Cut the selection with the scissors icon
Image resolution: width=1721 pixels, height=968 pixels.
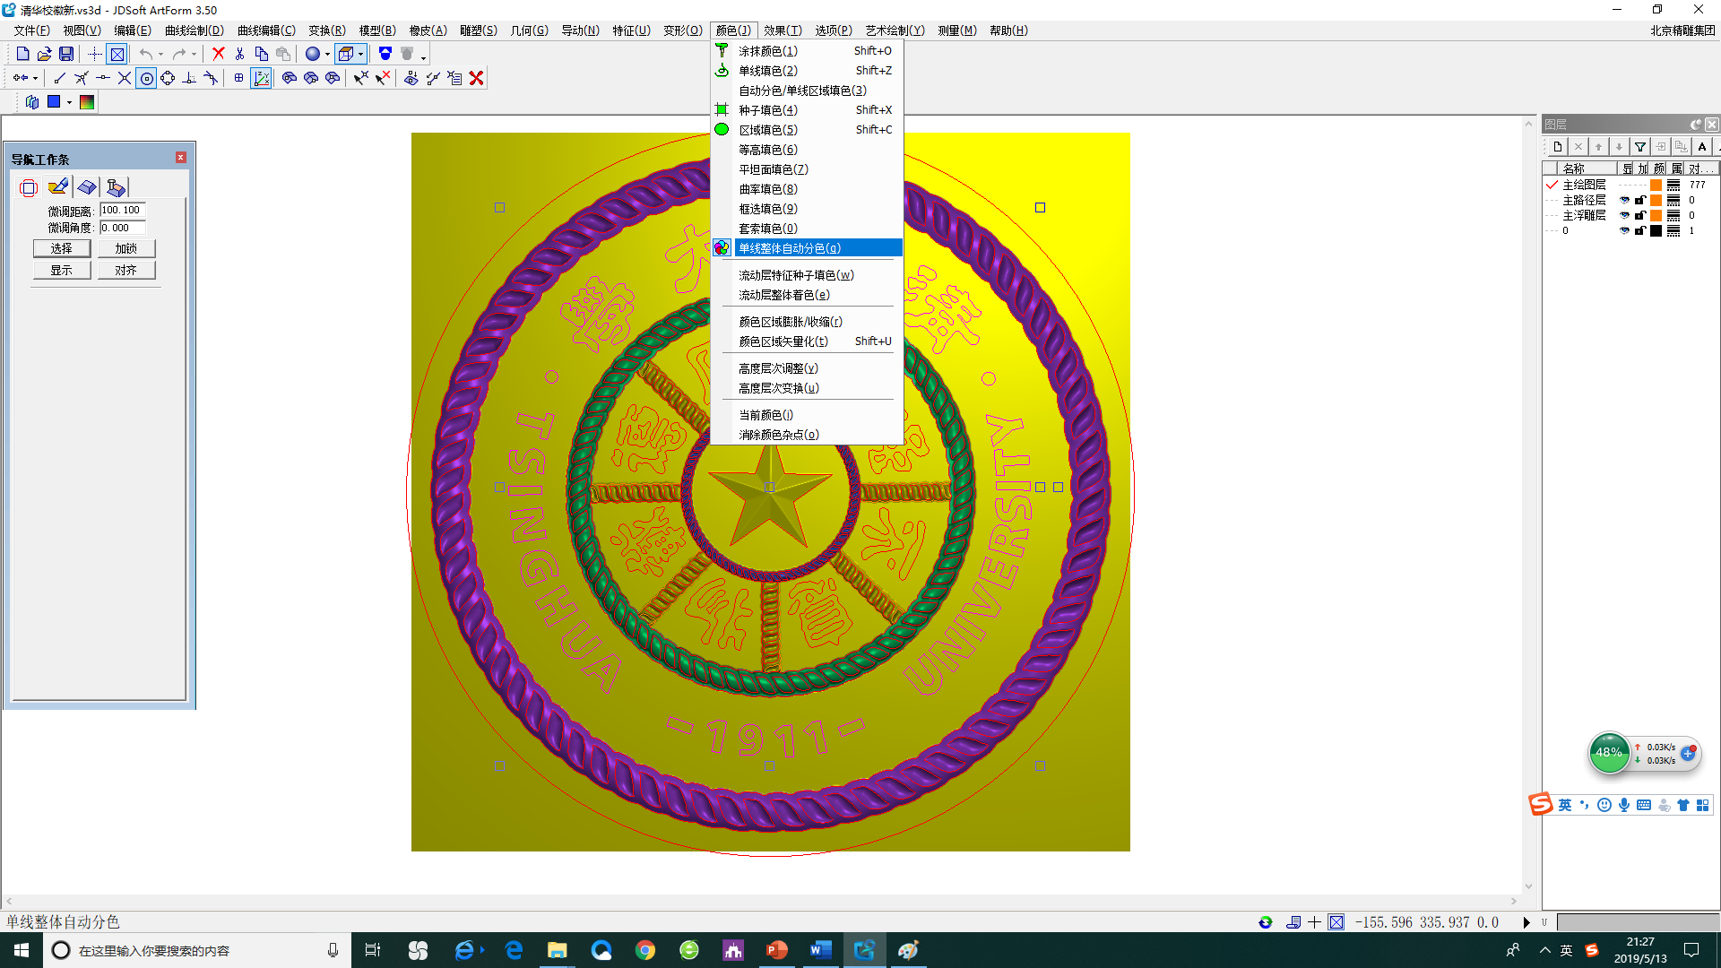[239, 54]
